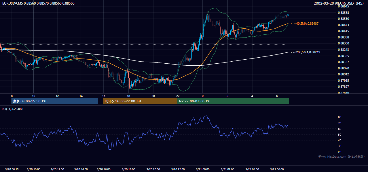
Task: Click hour label 14 under the price chart
Action: coord(81,96)
